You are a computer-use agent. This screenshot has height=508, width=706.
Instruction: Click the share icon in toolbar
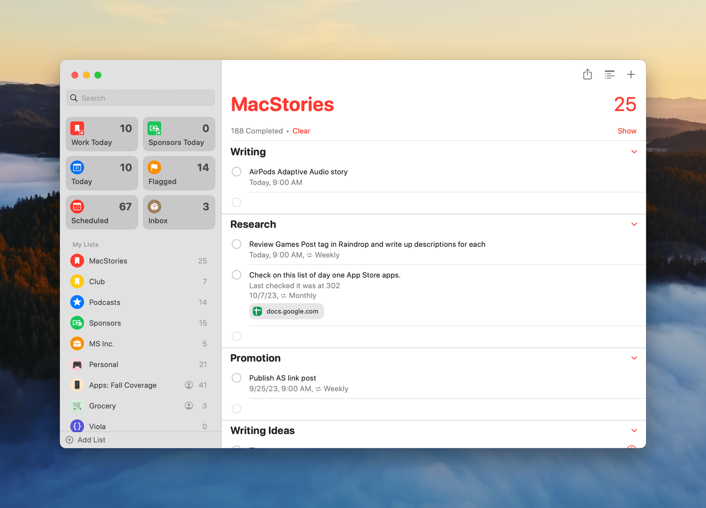588,75
